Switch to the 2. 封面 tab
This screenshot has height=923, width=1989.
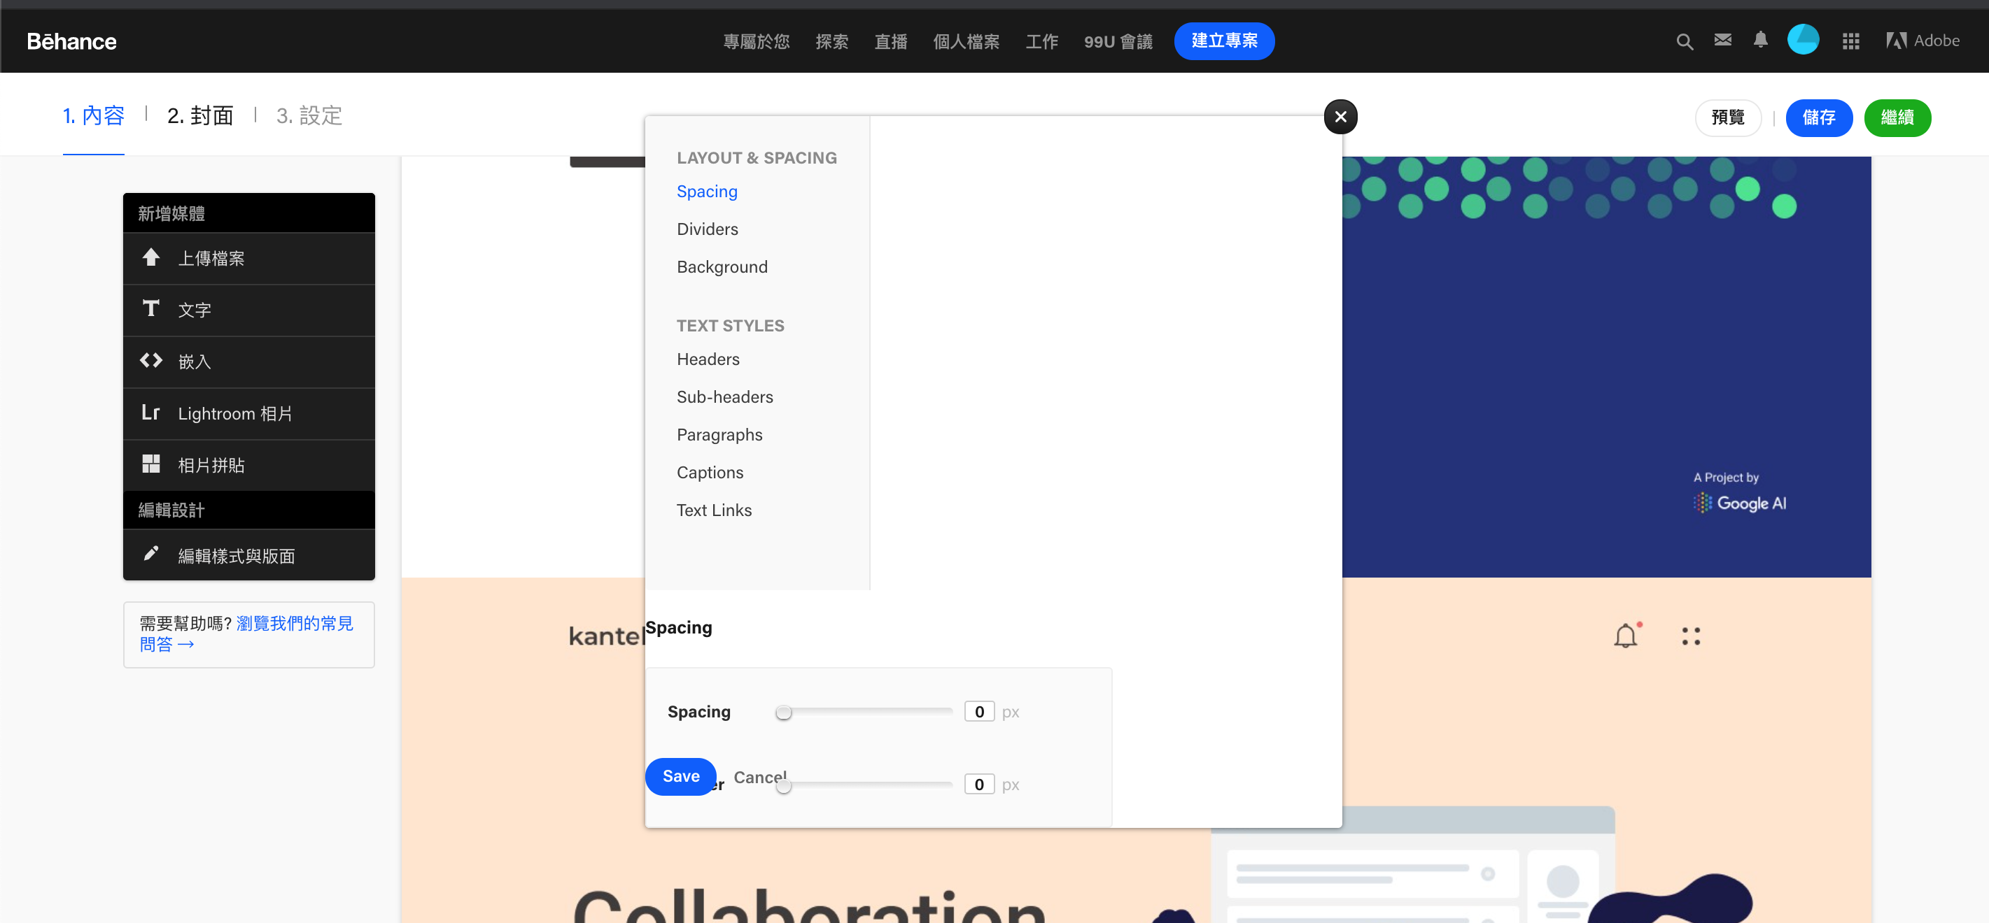200,117
